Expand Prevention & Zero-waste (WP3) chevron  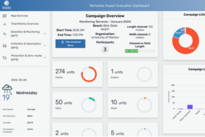point(45,57)
